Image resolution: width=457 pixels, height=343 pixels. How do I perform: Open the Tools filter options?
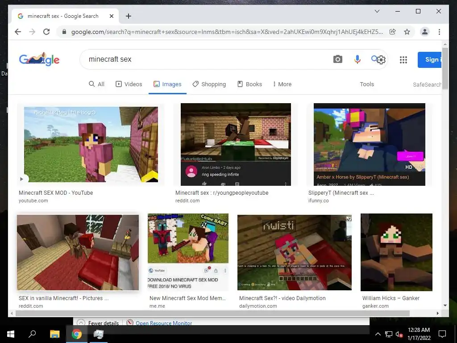tap(367, 84)
